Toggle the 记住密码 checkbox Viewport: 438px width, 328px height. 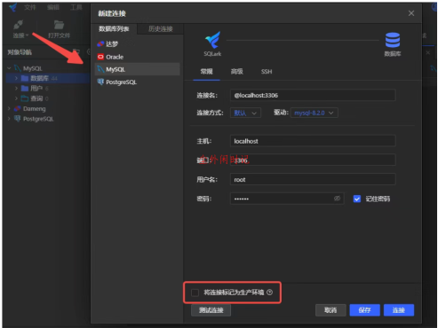tap(357, 199)
